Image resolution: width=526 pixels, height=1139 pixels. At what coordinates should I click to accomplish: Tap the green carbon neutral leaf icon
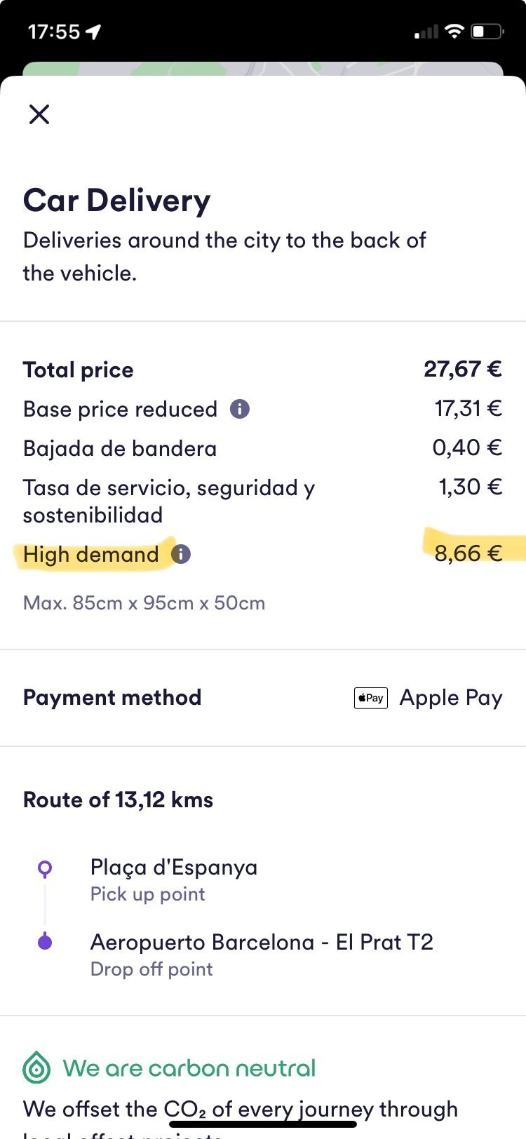coord(36,1069)
